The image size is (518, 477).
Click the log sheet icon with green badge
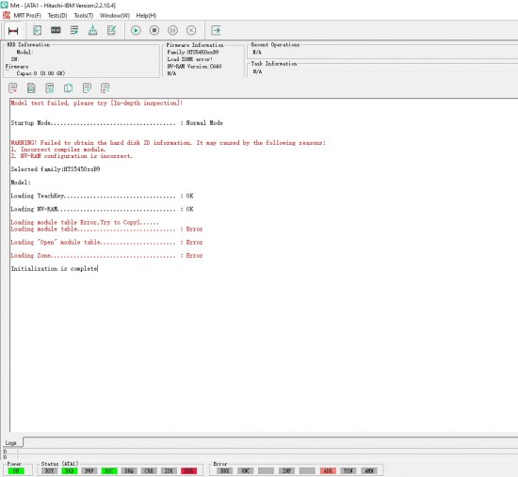point(50,88)
